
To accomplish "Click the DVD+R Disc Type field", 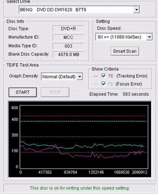I will 68,29.
